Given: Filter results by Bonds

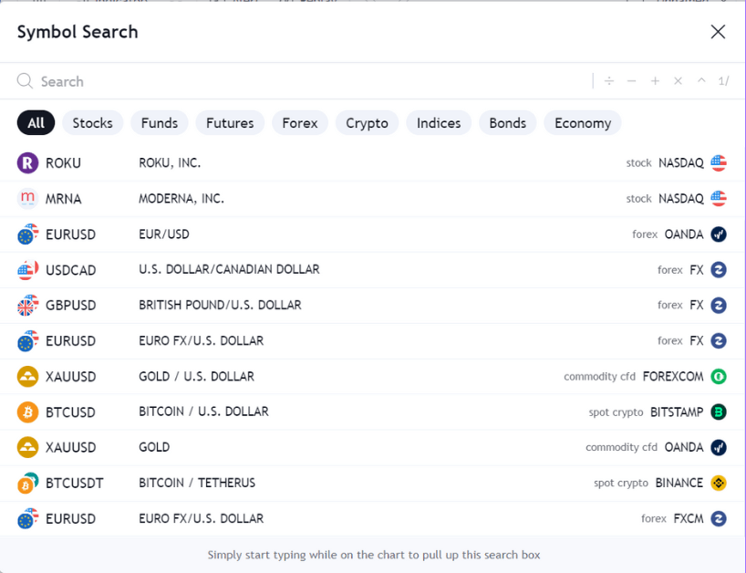Looking at the screenshot, I should point(508,123).
